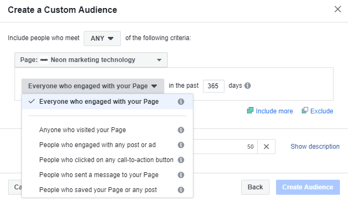Collapse the Everyone who engaged dropdown button
The height and width of the screenshot is (199, 348).
pyautogui.click(x=93, y=86)
